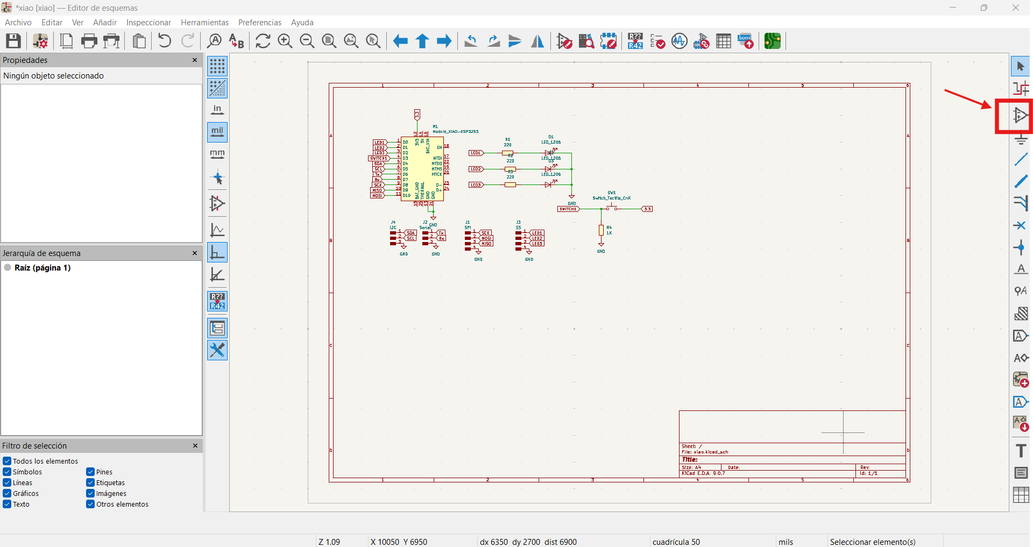Navigate forward with right arrow
Image resolution: width=1033 pixels, height=547 pixels.
[x=444, y=41]
